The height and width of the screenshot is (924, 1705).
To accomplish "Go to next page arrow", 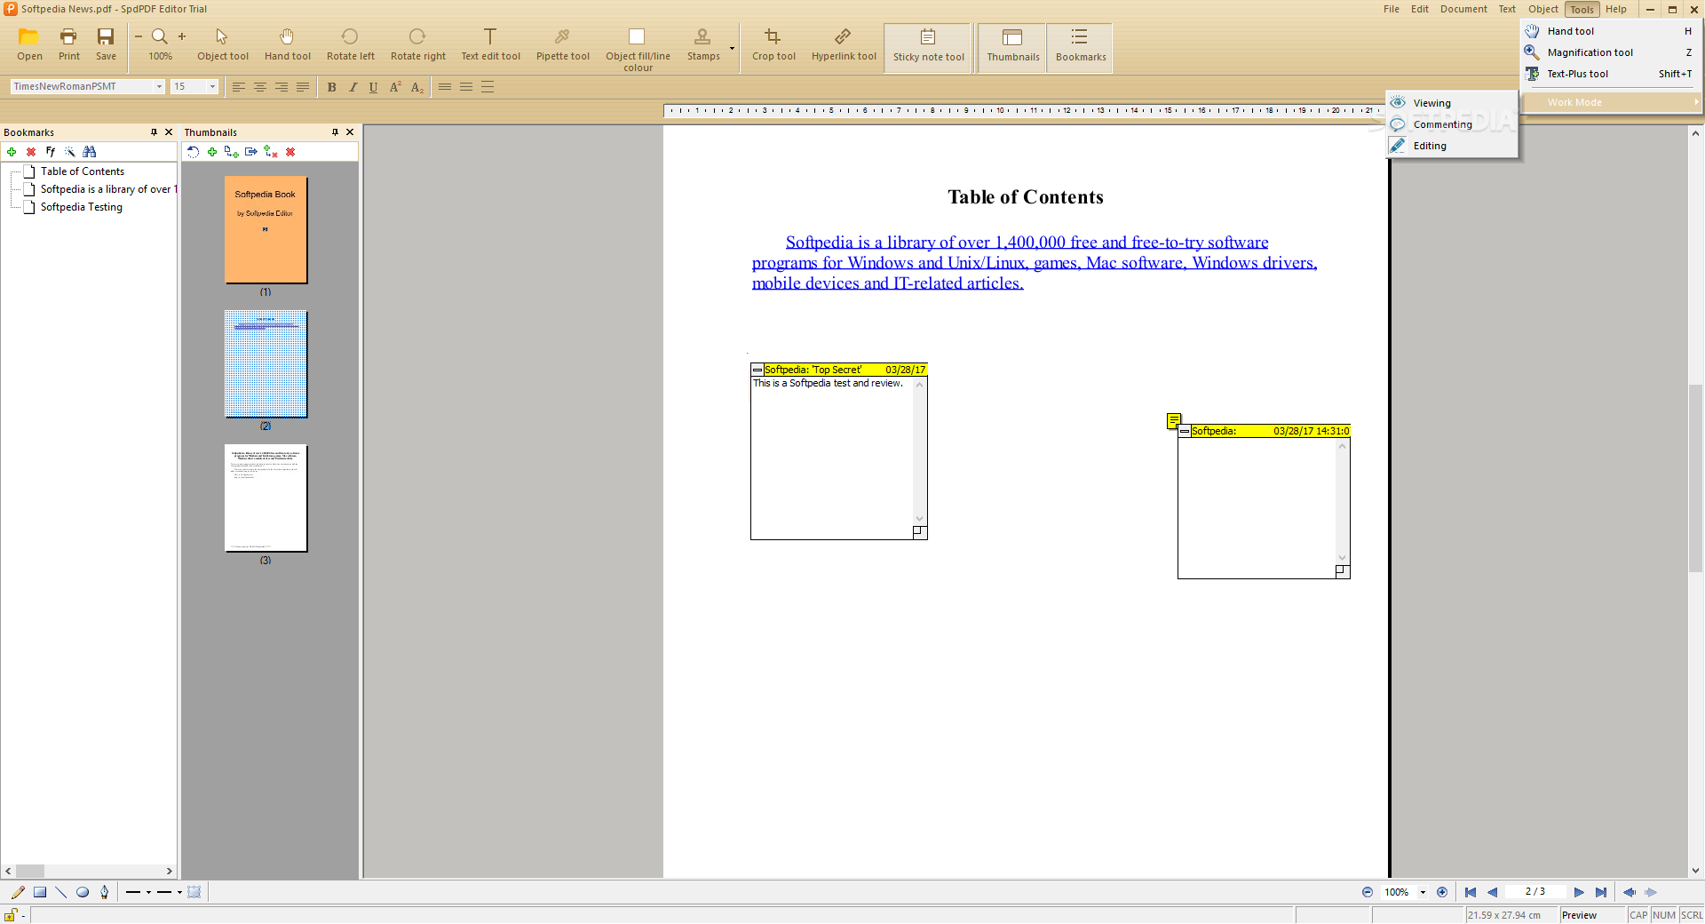I will point(1579,892).
